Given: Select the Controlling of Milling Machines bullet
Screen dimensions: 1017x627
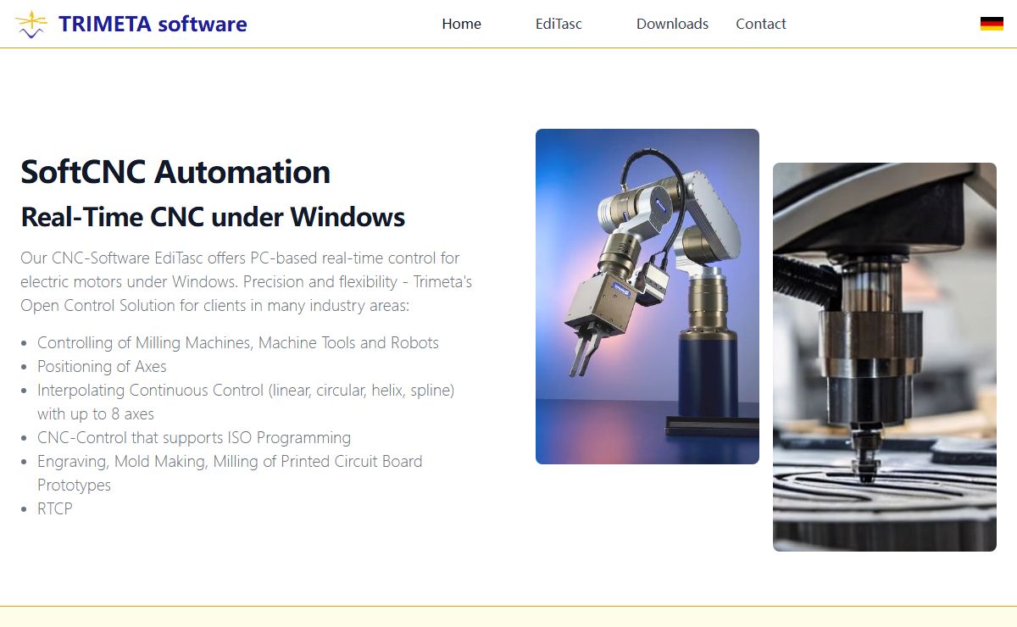Looking at the screenshot, I should click(x=238, y=343).
